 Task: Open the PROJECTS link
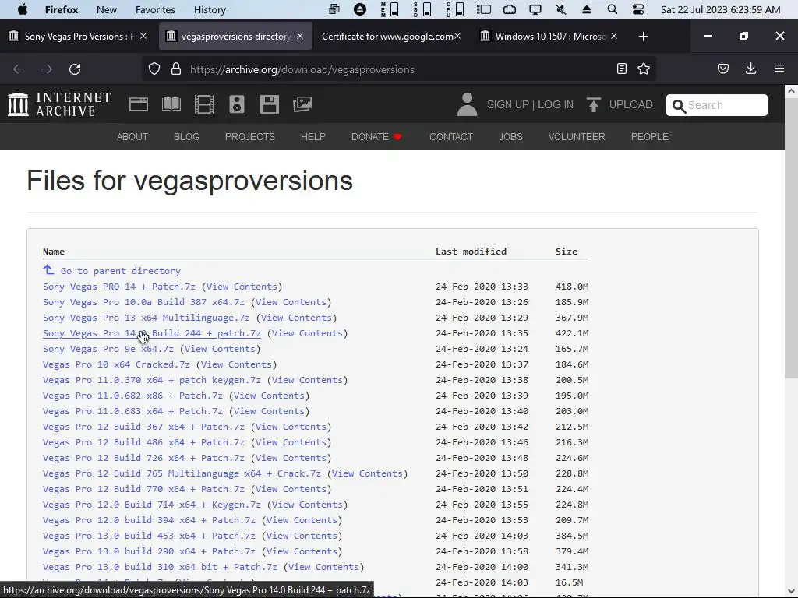(250, 137)
